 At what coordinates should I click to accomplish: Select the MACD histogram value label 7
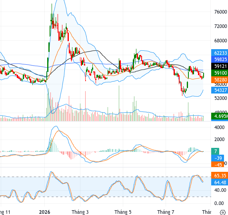[x=215, y=151]
